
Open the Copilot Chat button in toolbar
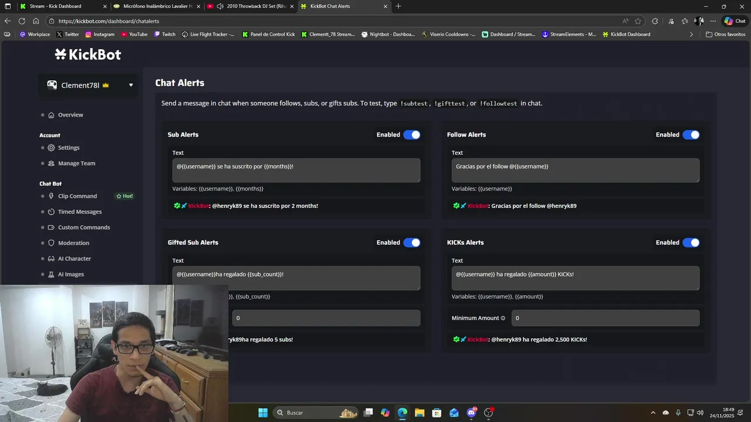tap(735, 21)
